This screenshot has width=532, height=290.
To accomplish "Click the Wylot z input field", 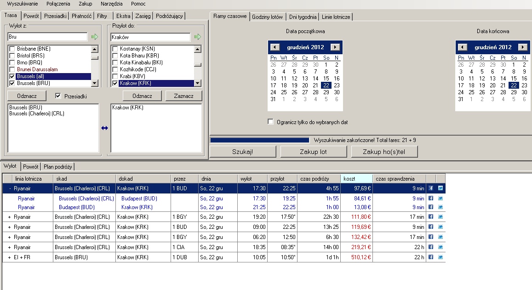I will (47, 37).
